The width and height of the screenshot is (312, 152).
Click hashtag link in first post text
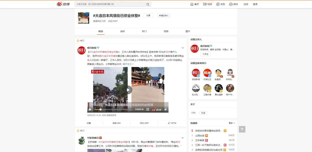tap(105, 52)
